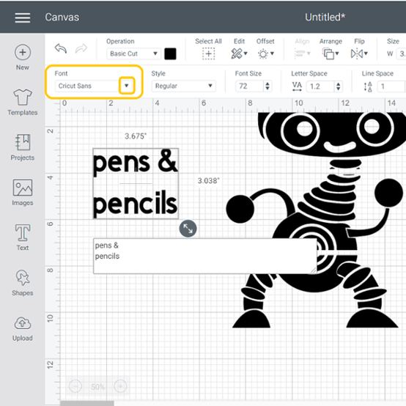Screen dimensions: 406x406
Task: Open the Offset tool
Action: 266,53
